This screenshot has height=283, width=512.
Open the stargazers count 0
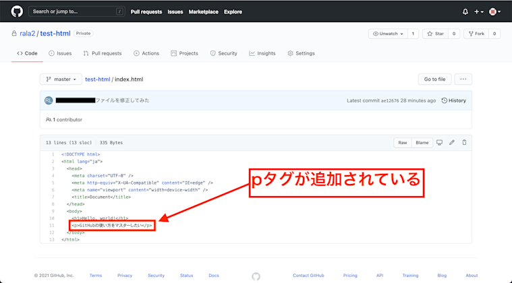point(454,34)
